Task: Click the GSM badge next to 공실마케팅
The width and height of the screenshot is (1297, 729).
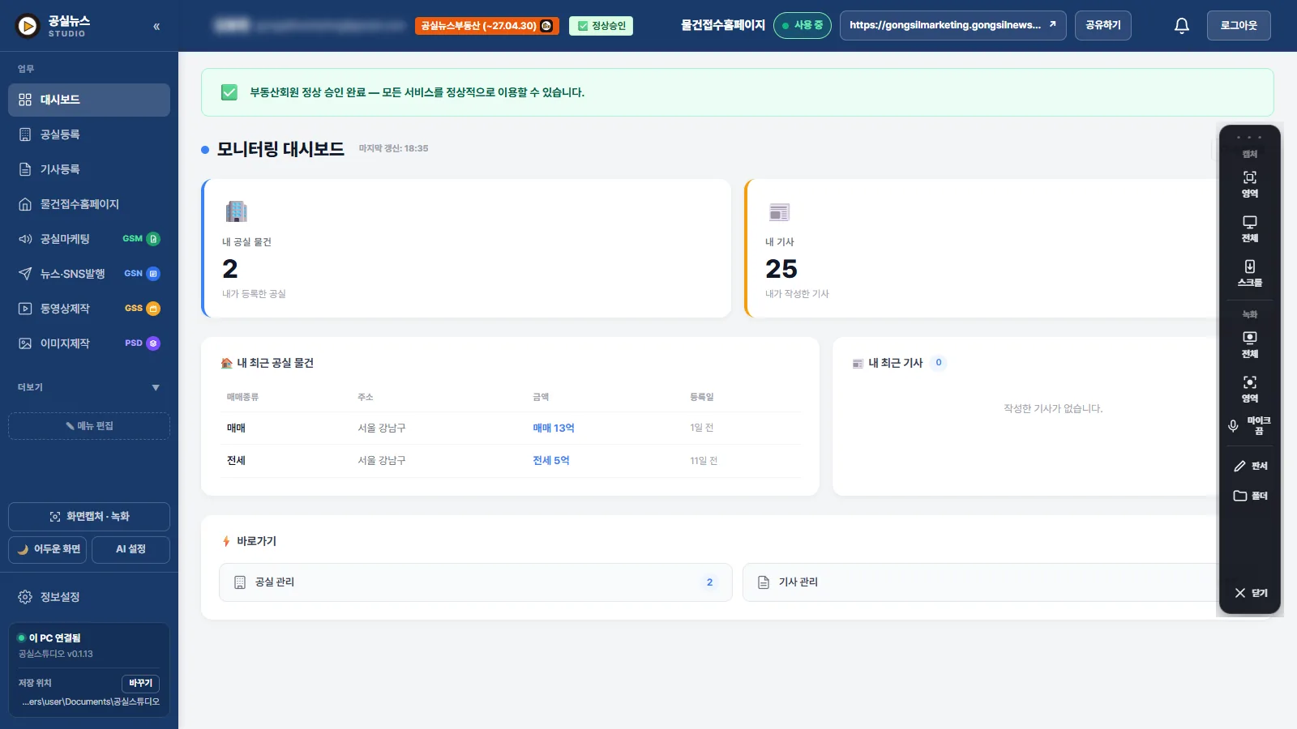Action: 141,239
